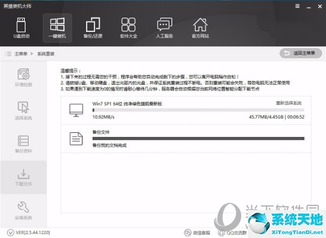Open the hamburger menu in title bar

(297, 7)
